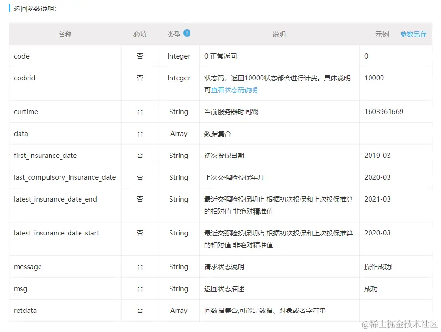
Task: Select the 名称 column header
Action: coord(65,34)
